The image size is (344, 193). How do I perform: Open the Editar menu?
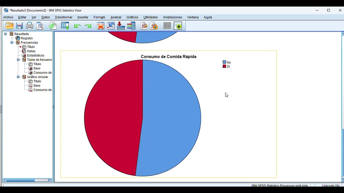[22, 17]
